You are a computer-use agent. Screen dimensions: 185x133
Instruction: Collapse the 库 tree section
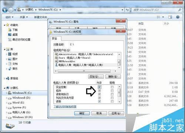pyautogui.click(x=4, y=49)
